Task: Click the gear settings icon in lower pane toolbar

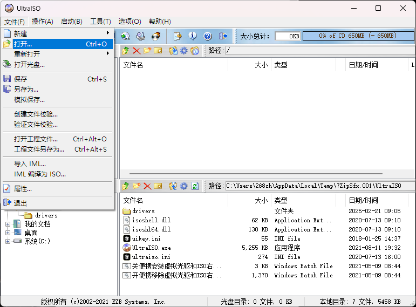Action: [x=184, y=186]
